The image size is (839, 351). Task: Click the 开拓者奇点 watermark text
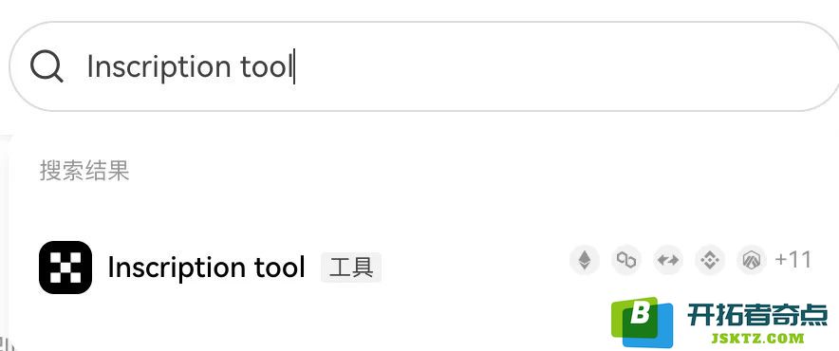pos(757,316)
